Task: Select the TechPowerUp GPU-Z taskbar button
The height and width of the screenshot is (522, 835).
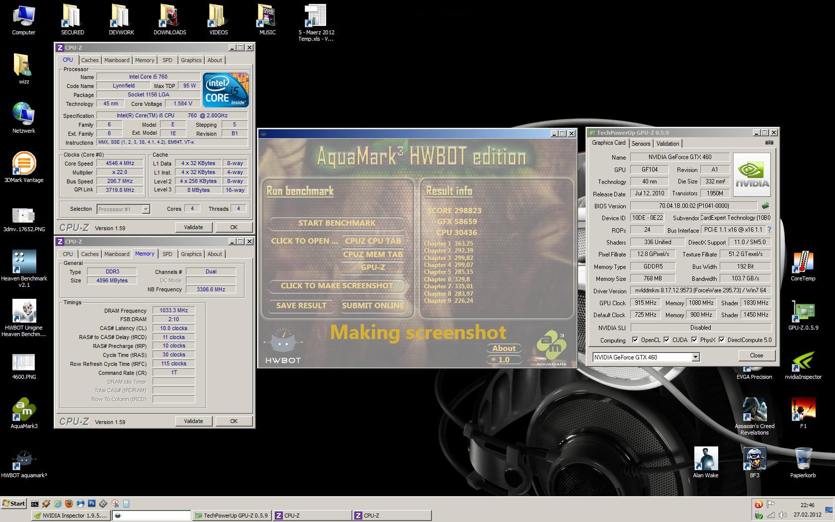Action: (232, 516)
